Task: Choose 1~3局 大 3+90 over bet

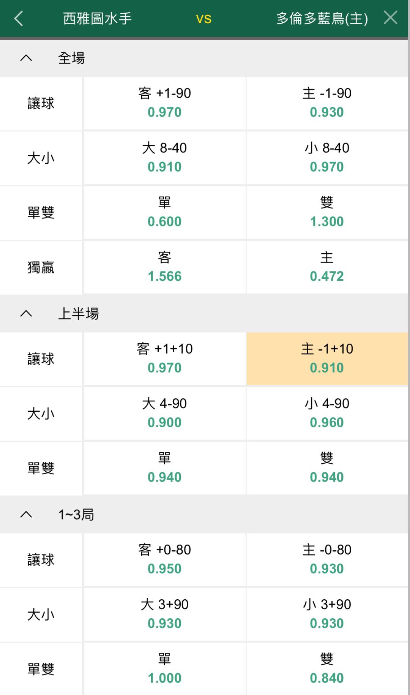Action: click(x=165, y=614)
